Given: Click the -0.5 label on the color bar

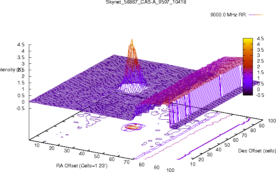Looking at the screenshot, I should click(260, 95).
